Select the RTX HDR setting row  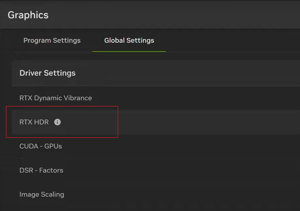pyautogui.click(x=146, y=122)
